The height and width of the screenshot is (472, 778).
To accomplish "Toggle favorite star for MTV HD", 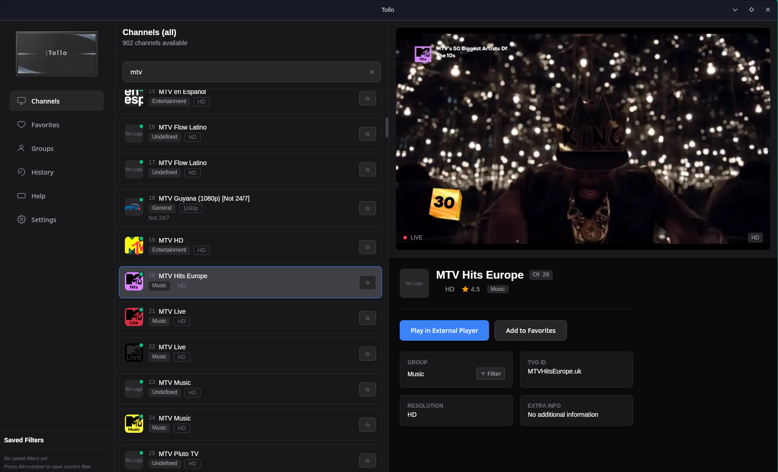I will pos(367,247).
